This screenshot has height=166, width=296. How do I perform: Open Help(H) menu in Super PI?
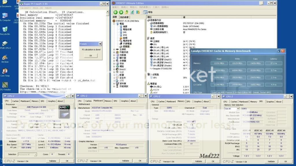[48, 8]
